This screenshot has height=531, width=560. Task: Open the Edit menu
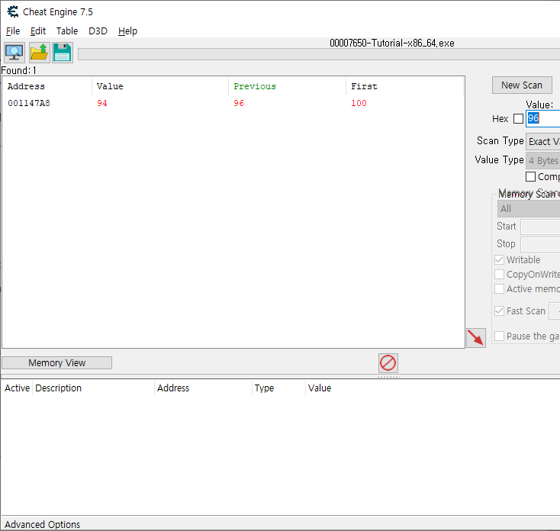(x=38, y=31)
